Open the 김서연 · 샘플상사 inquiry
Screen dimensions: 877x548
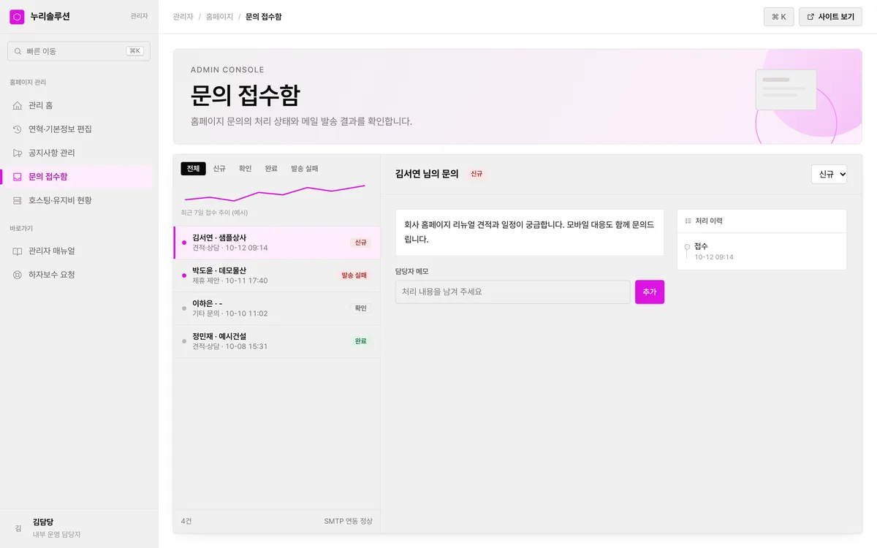pyautogui.click(x=277, y=243)
